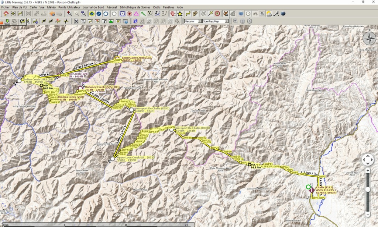Open the Météo menu
This screenshot has height=227, width=378.
point(51,7)
